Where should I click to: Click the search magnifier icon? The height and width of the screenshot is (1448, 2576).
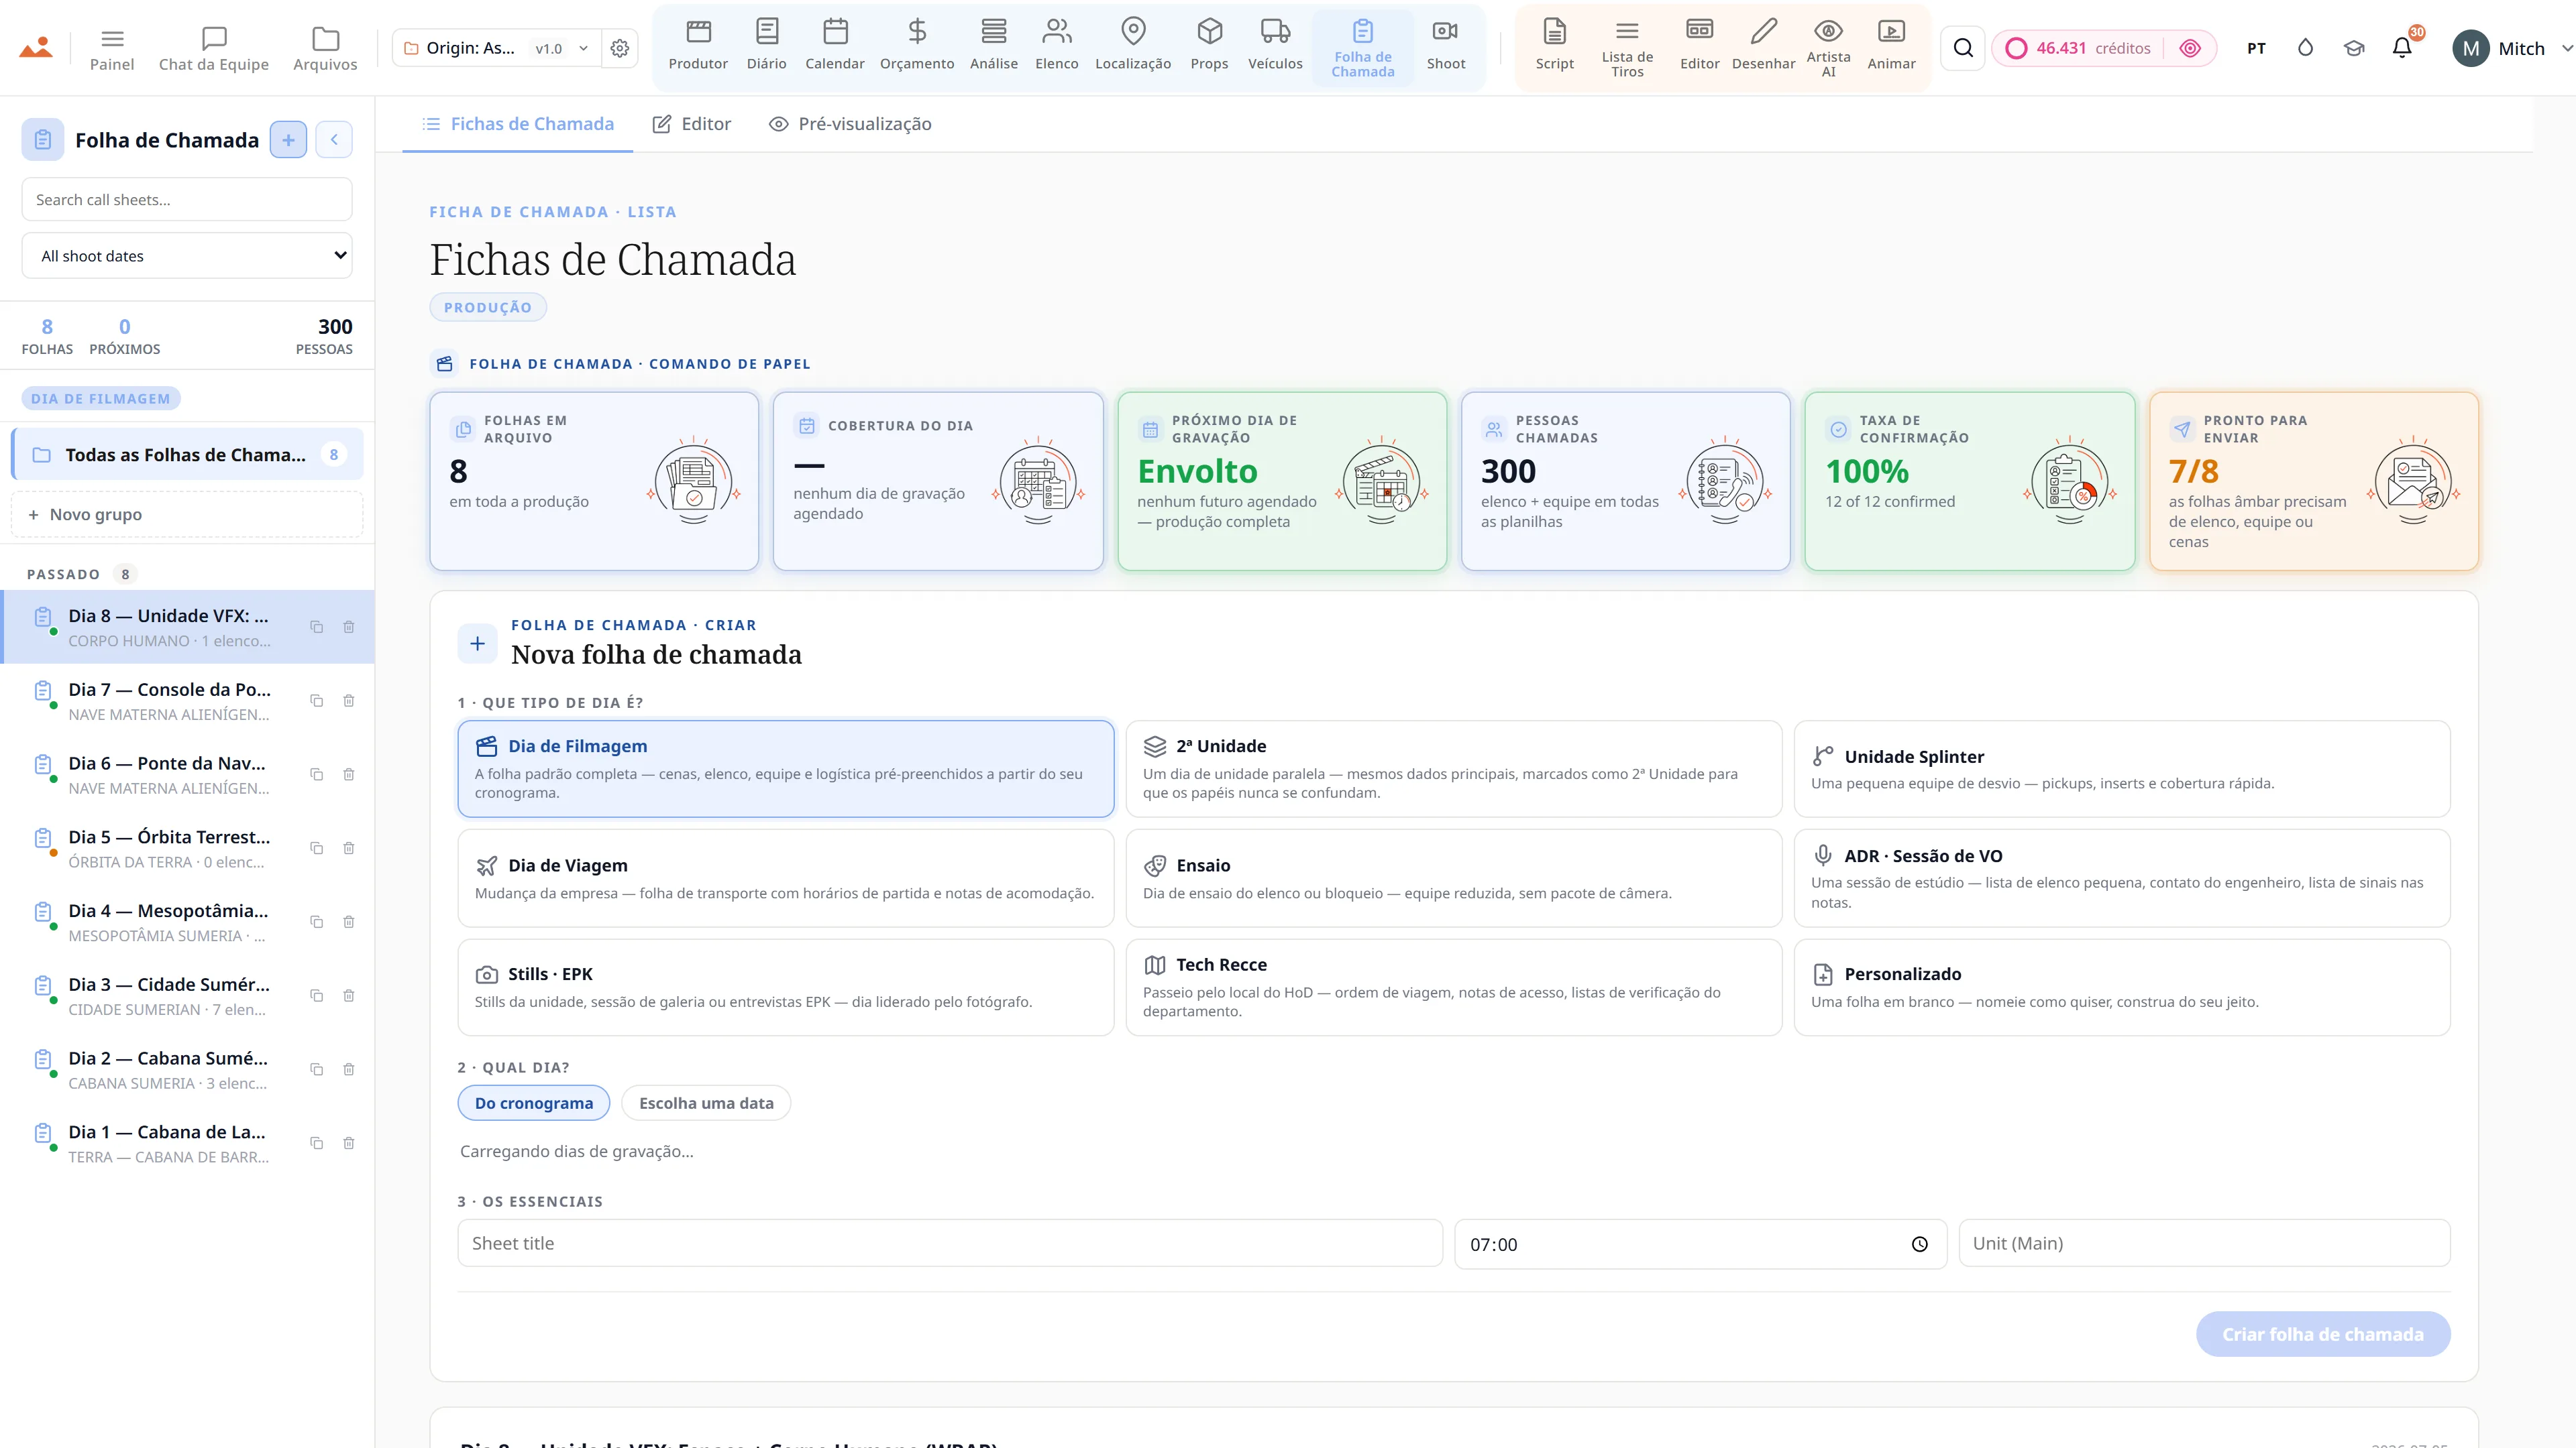pos(1963,48)
